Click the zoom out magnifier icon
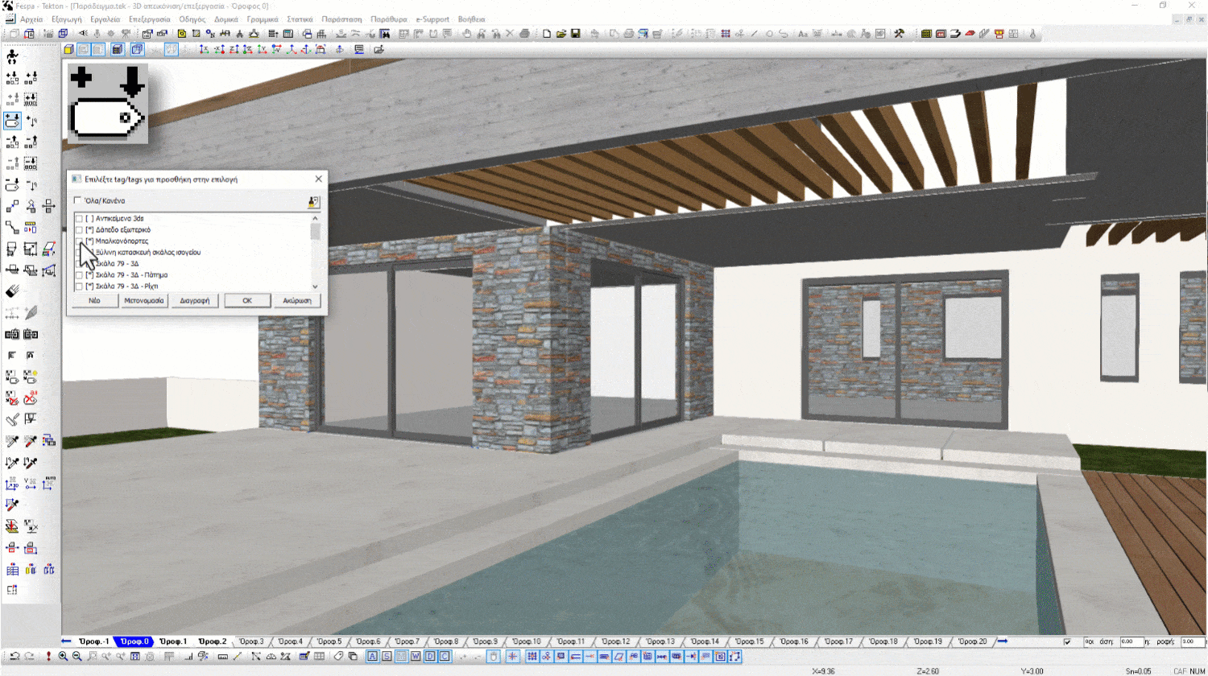Image resolution: width=1208 pixels, height=676 pixels. point(77,657)
